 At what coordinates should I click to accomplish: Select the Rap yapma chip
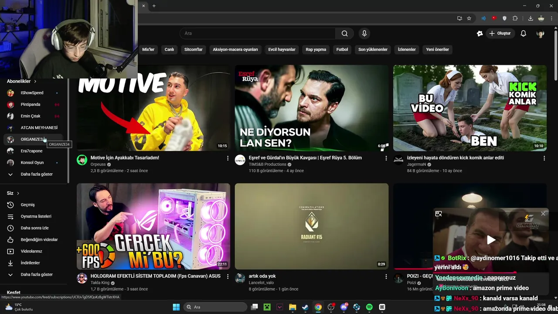[316, 49]
